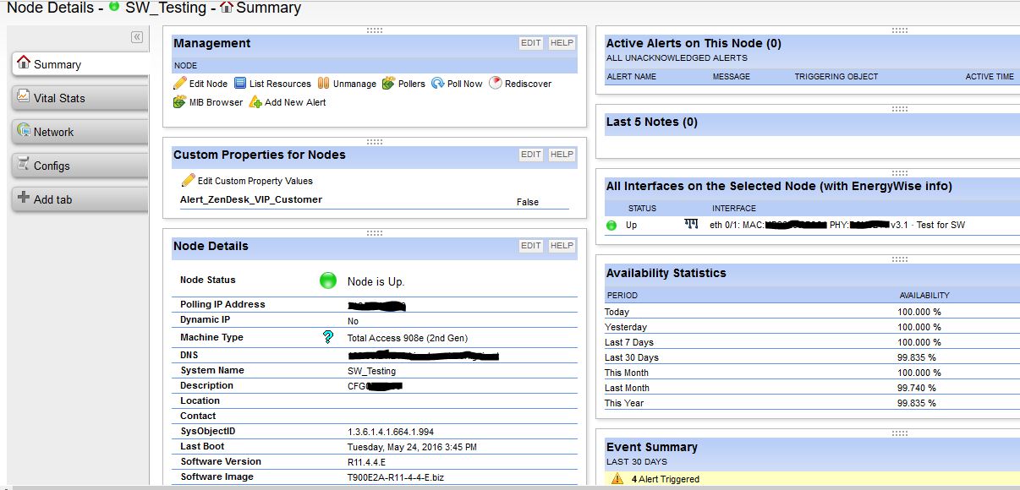Click the Software Version value R11.4.4.E
The height and width of the screenshot is (490, 1020).
click(366, 462)
